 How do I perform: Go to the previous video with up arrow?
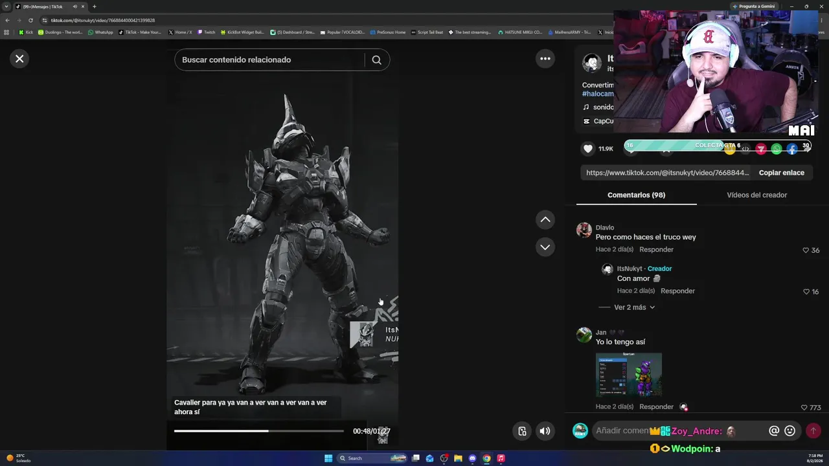545,220
